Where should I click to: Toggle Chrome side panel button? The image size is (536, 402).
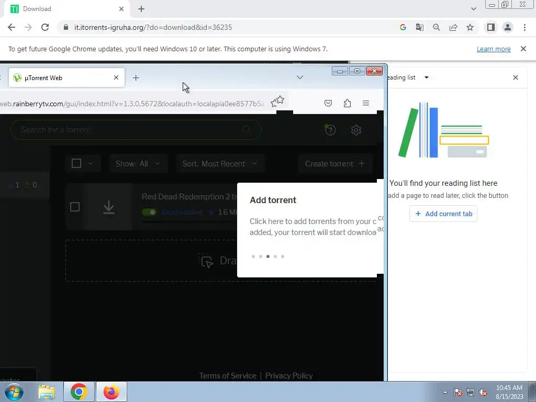coord(491,27)
